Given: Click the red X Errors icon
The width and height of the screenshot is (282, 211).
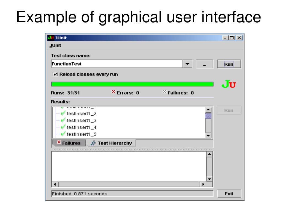Looking at the screenshot, I should [113, 92].
